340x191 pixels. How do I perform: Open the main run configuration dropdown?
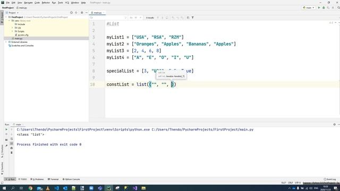pos(309,7)
